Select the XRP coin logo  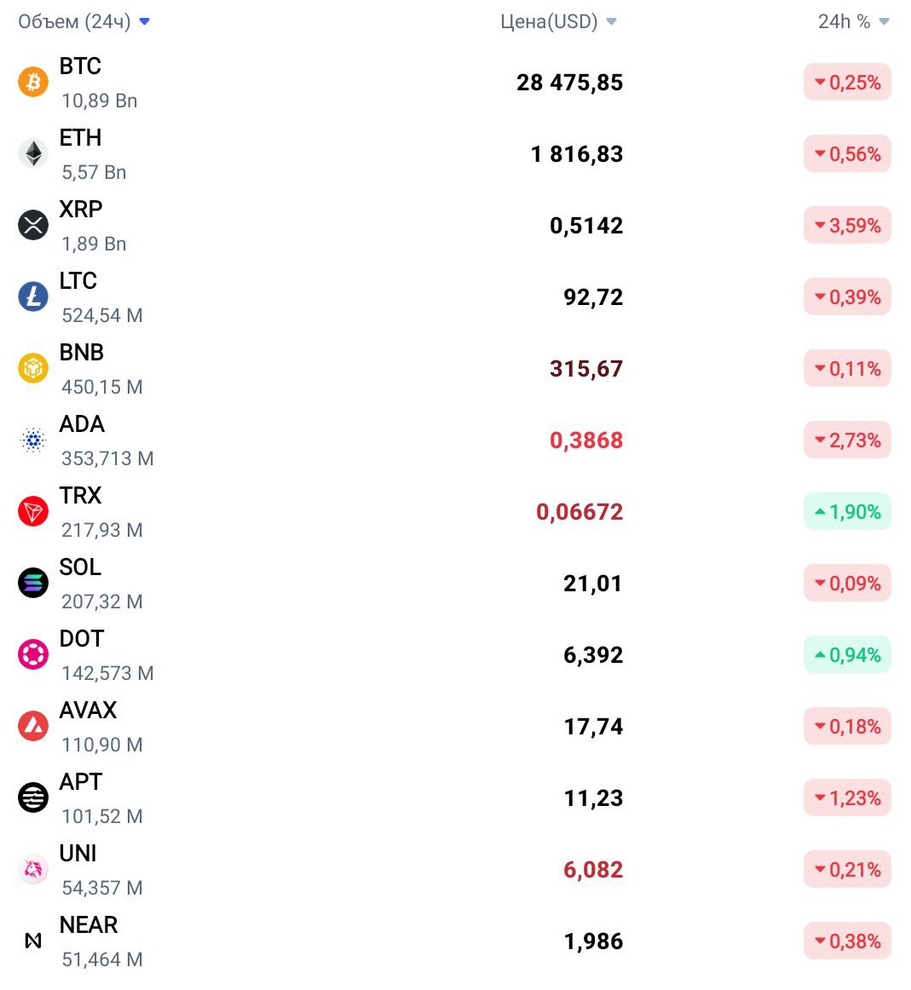click(33, 226)
